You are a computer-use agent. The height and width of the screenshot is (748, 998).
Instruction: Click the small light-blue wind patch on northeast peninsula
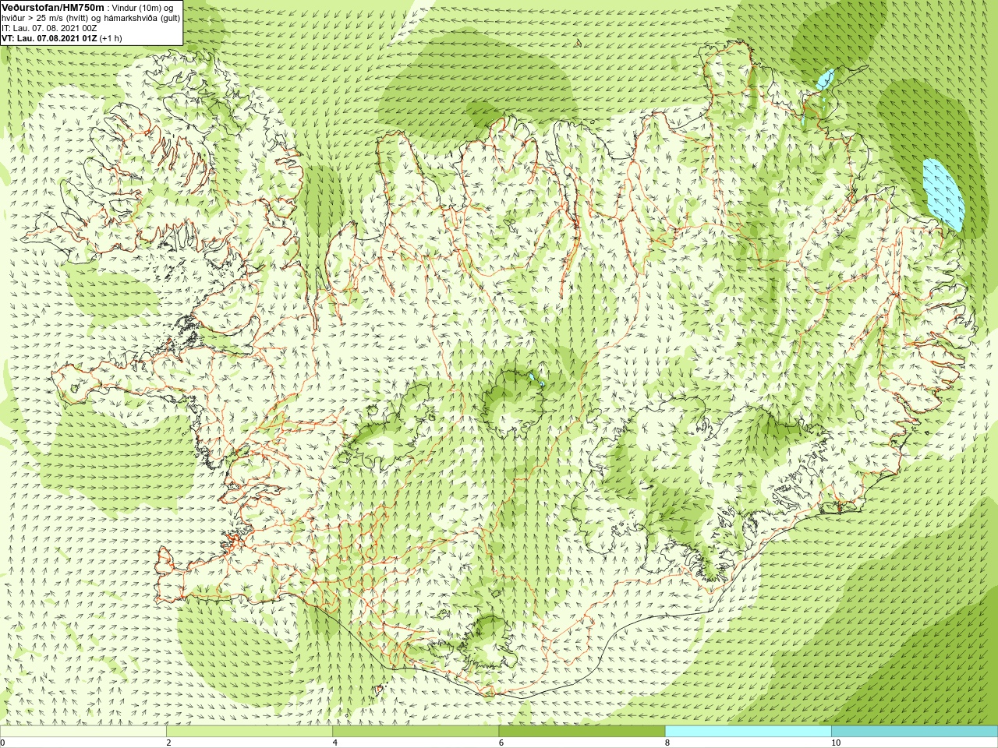(x=825, y=79)
